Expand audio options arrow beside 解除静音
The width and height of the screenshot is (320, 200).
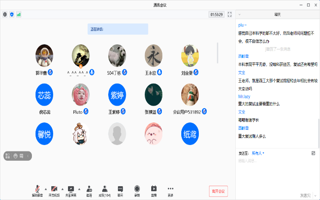coord(45,189)
